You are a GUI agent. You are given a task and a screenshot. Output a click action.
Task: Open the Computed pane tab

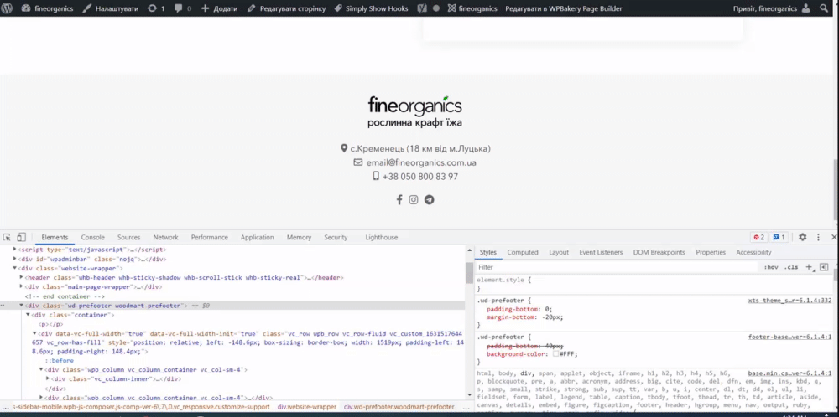pos(523,253)
